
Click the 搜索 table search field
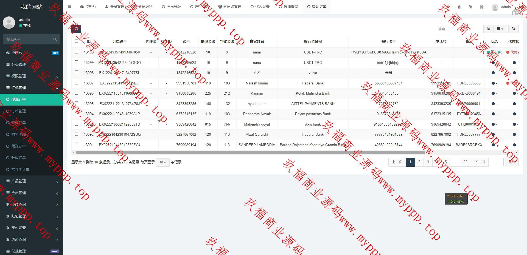point(458,29)
